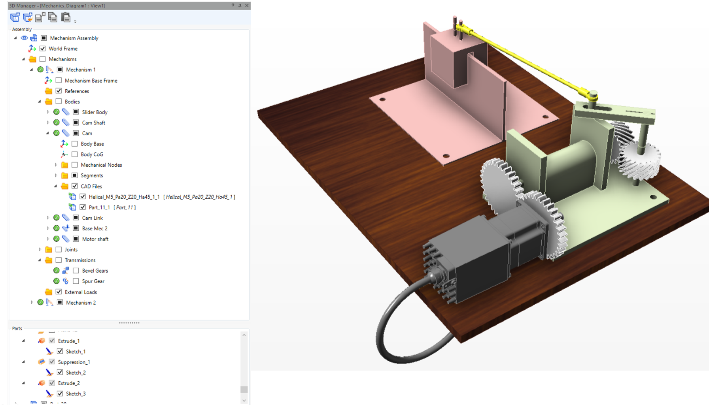Click the Parts list vertical scrollbar thumb
The height and width of the screenshot is (405, 709).
tap(244, 390)
